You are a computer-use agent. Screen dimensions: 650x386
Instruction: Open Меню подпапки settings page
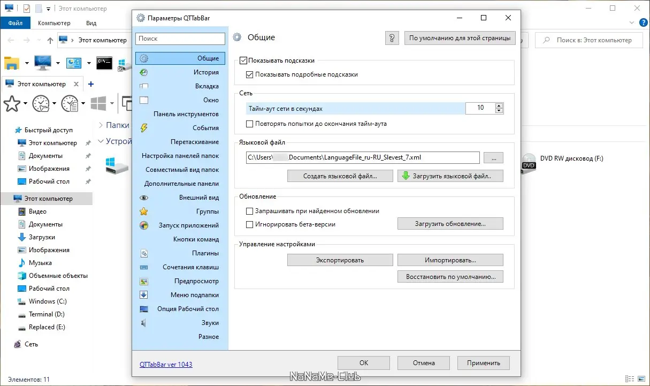tap(180, 295)
